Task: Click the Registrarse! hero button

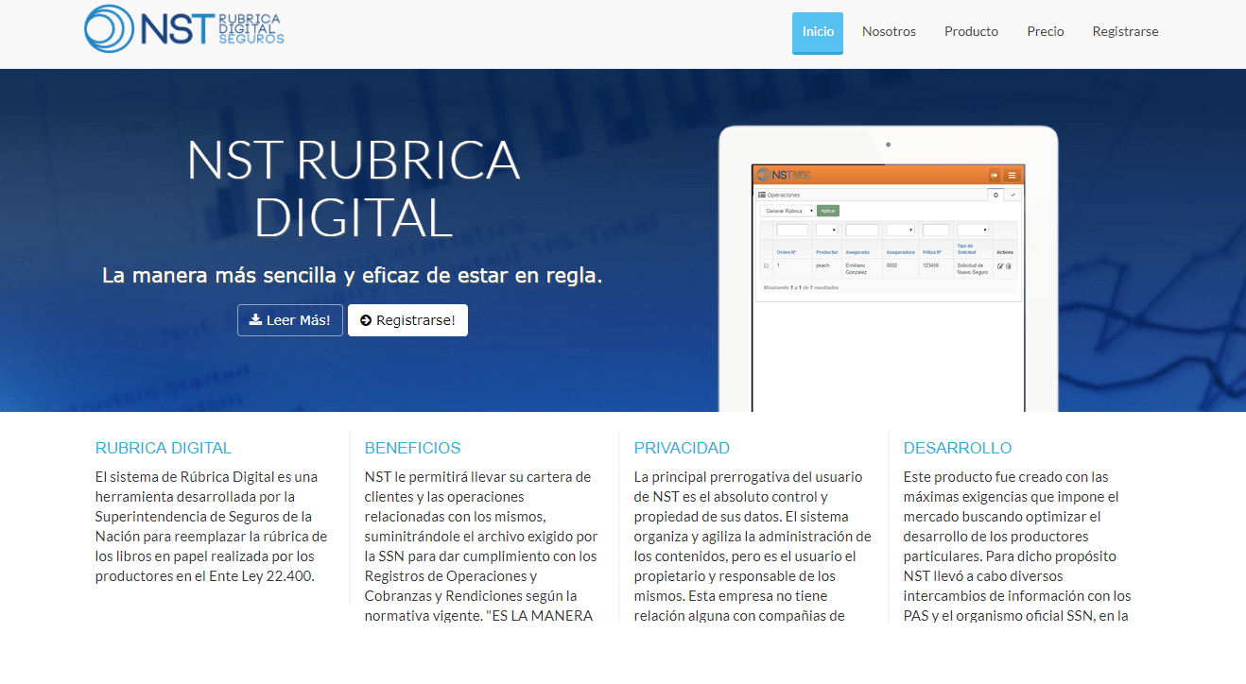Action: (407, 320)
